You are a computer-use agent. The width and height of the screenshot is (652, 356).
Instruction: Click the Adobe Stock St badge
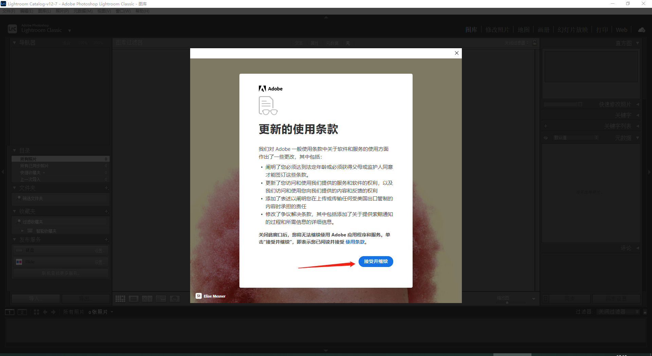199,296
